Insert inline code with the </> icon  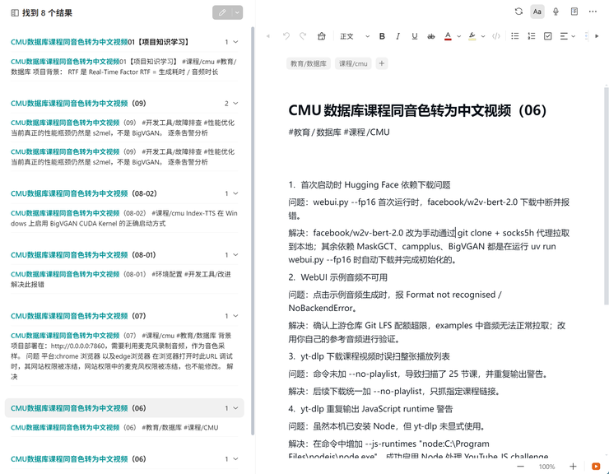[x=496, y=36]
